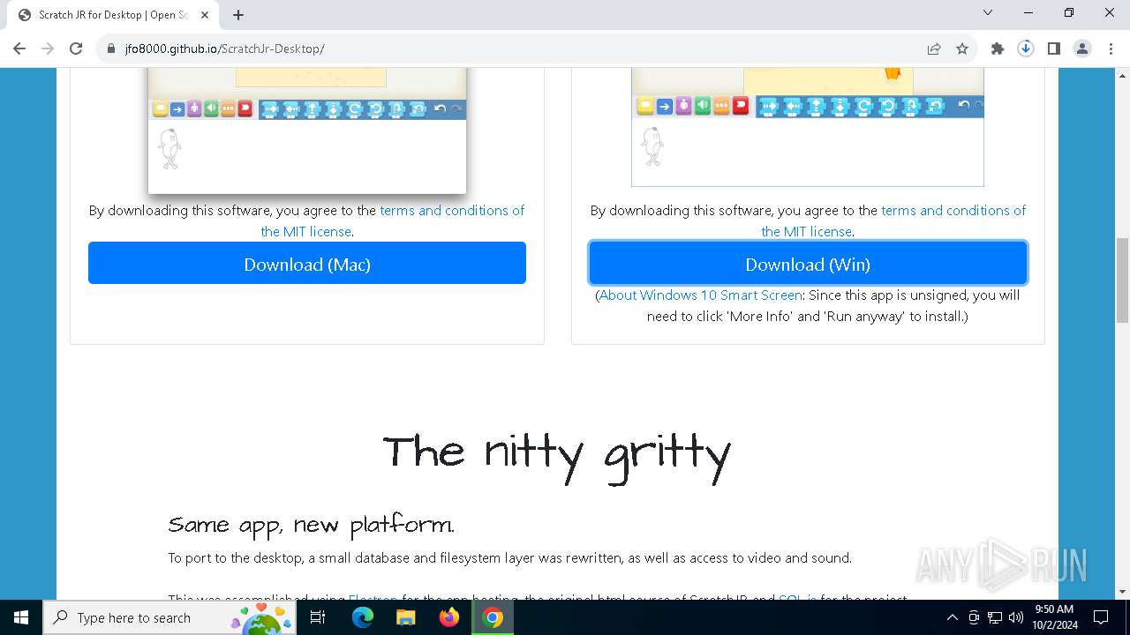Open Chrome downloads icon
Screen dimensions: 1130x635
click(1026, 49)
